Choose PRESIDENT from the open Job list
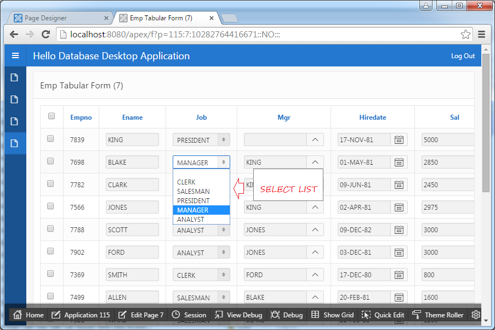This screenshot has height=330, width=495. click(x=201, y=201)
